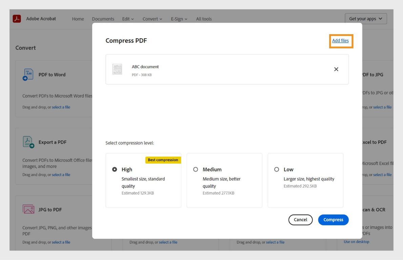Go to the Home menu item
403x260 pixels.
pos(78,19)
